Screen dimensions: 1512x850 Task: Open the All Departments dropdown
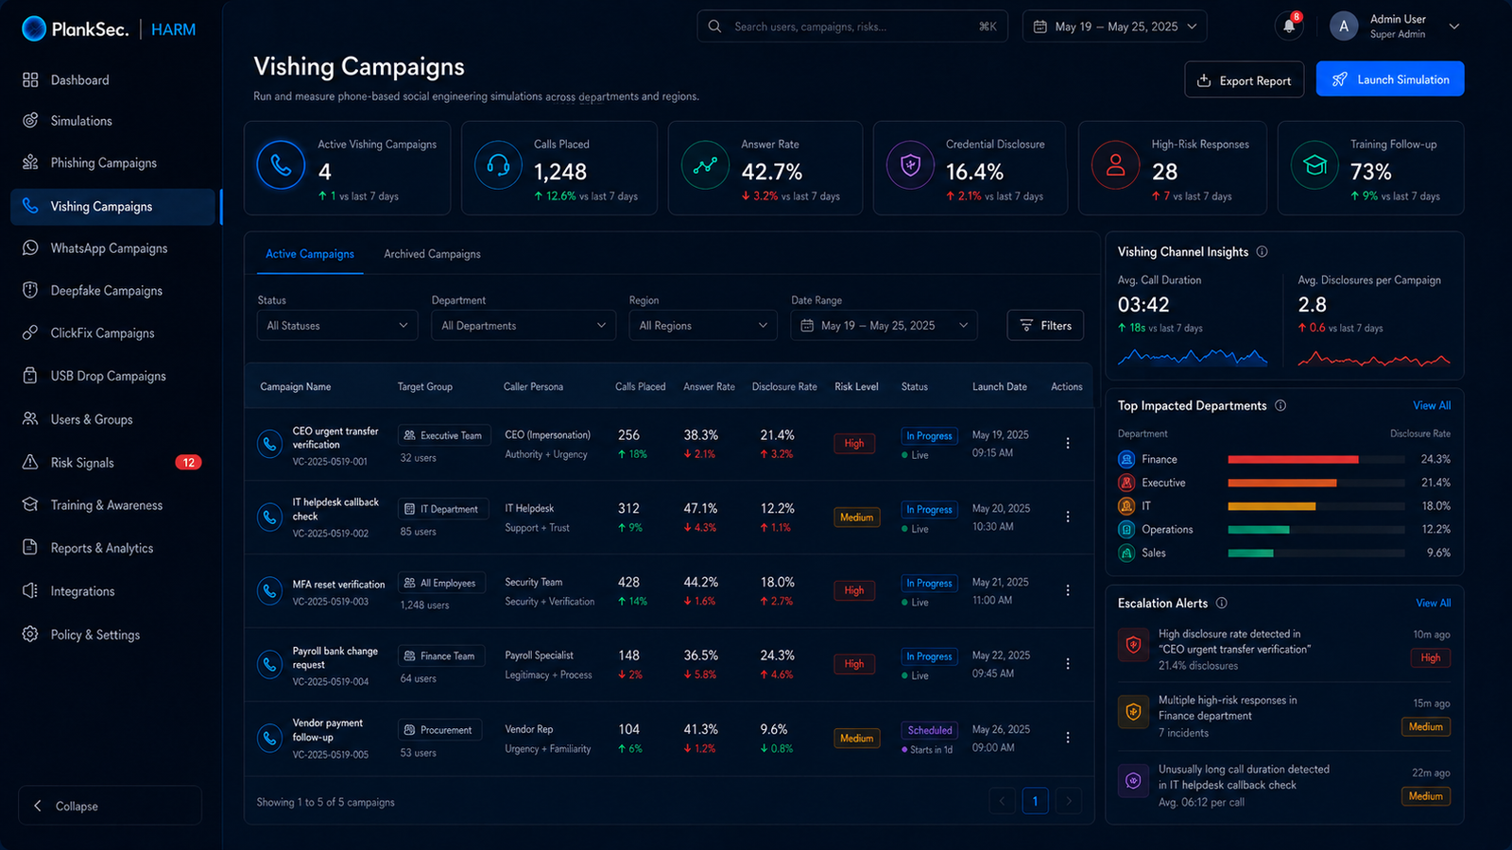tap(524, 326)
